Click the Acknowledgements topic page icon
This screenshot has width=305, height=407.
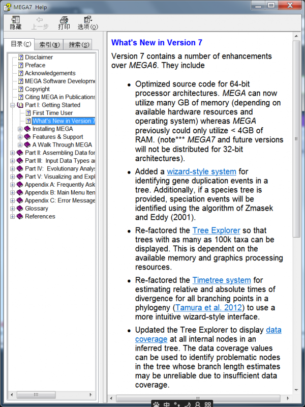coord(21,73)
